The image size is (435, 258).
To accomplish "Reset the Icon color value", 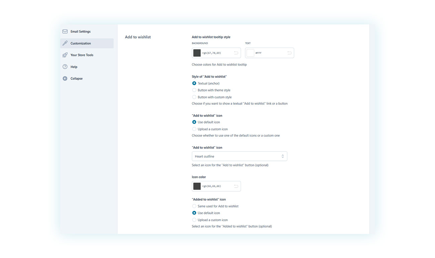I will pyautogui.click(x=236, y=186).
